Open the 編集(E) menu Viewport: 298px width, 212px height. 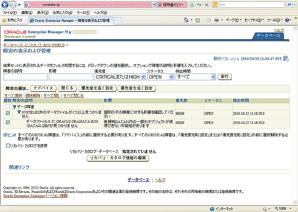pos(27,13)
